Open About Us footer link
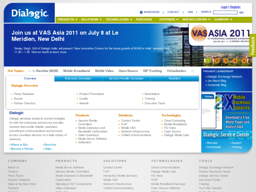Viewport: 256px width, 192px height. pos(13,167)
